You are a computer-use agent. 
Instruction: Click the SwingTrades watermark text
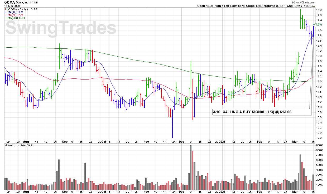click(61, 28)
